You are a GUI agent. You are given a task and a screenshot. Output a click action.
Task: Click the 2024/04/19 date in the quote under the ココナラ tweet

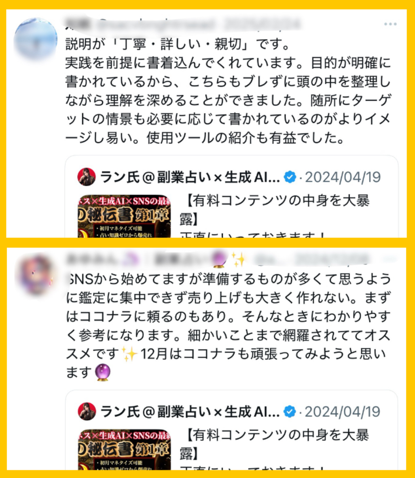(x=343, y=412)
